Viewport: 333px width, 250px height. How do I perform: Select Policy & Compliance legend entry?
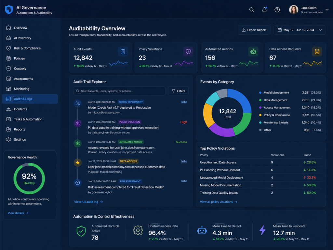(x=290, y=115)
